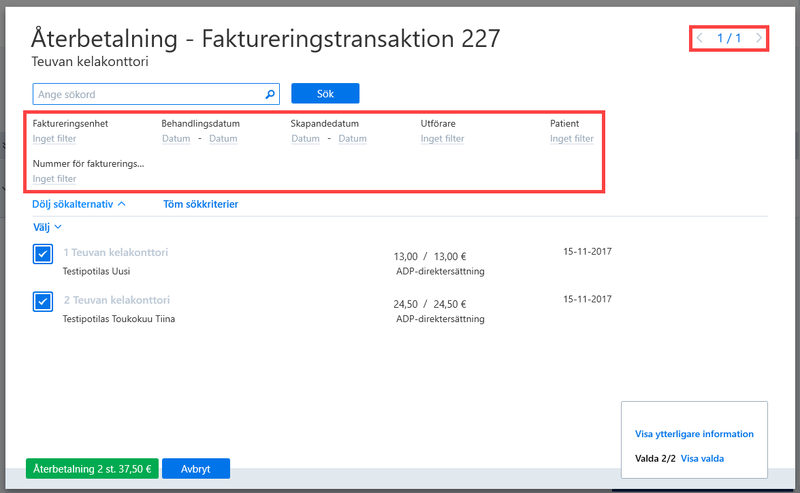
Task: Set Behandlingsdatum start date
Action: point(176,138)
